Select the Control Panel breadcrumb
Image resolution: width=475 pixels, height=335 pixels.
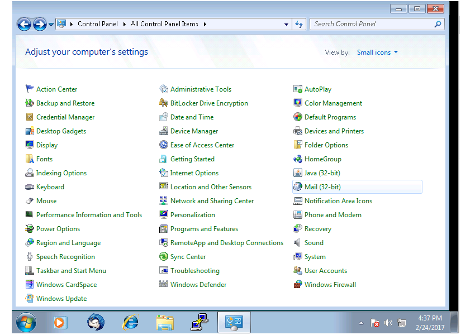[98, 24]
